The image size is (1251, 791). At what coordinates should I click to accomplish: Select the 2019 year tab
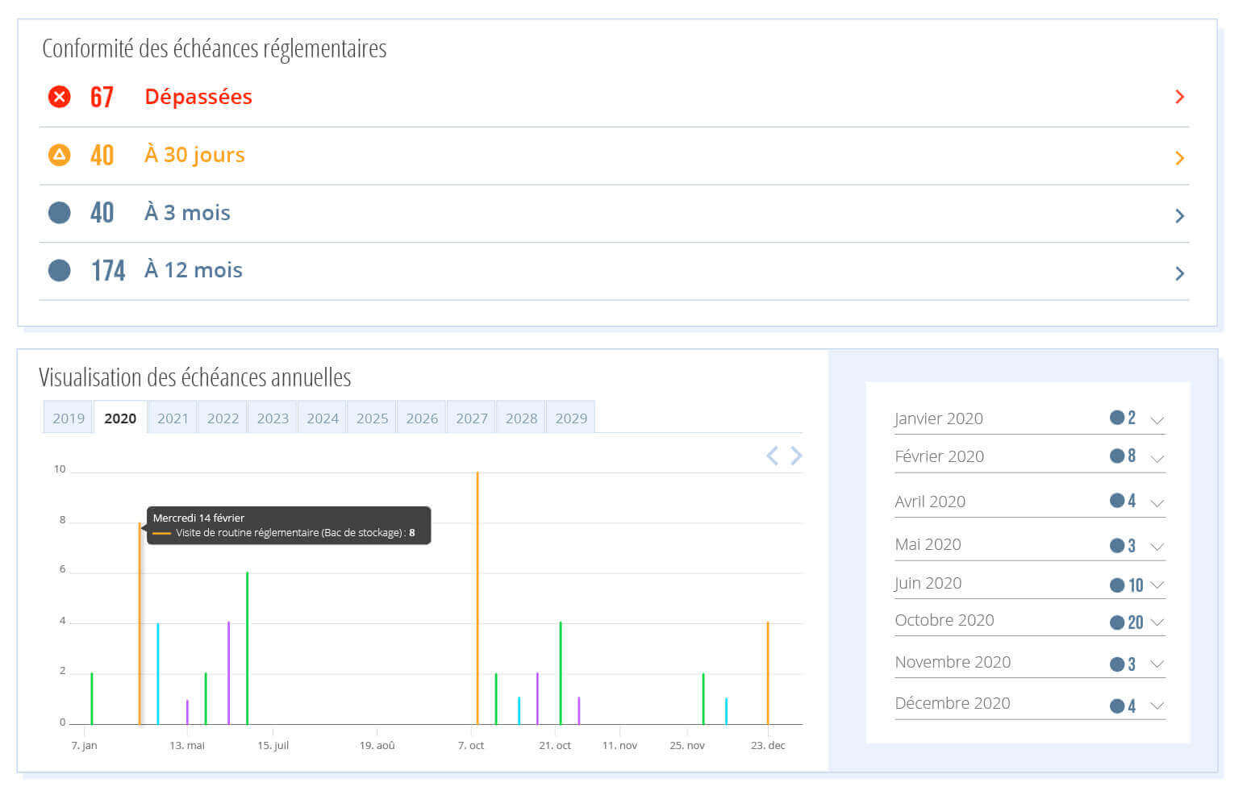[69, 418]
